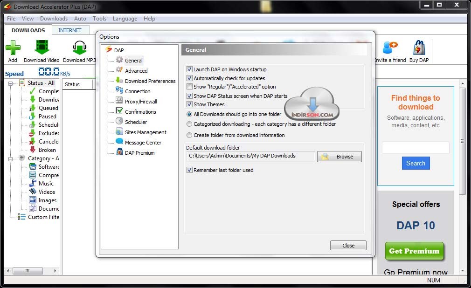
Task: Open the View menu
Action: [x=28, y=19]
